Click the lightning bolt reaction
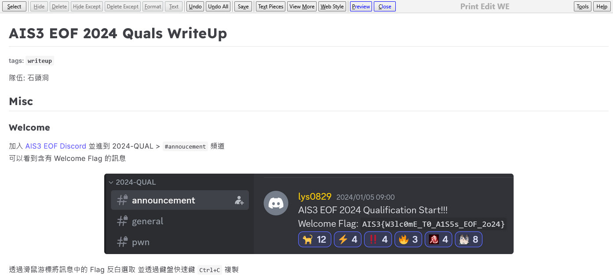 (347, 240)
